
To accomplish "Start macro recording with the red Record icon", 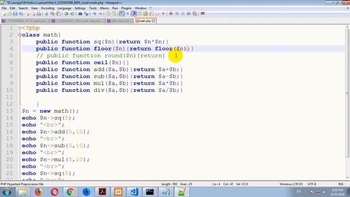I will (x=171, y=14).
